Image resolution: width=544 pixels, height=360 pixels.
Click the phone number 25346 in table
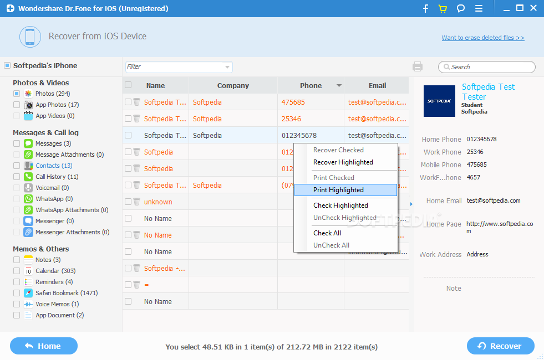point(291,119)
